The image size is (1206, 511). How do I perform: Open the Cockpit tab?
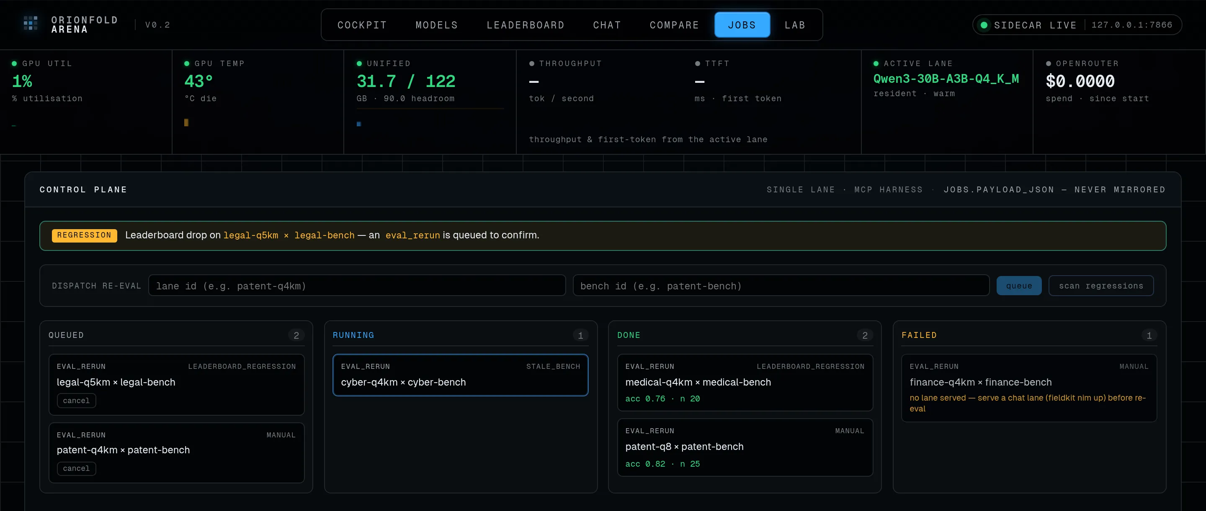(x=362, y=25)
